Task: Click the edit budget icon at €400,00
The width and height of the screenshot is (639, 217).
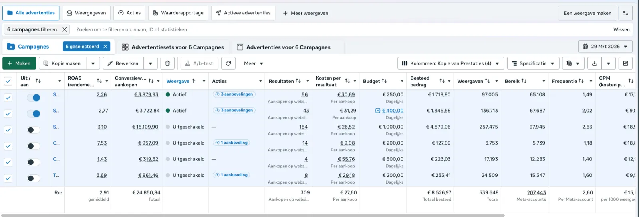Action: tap(378, 111)
